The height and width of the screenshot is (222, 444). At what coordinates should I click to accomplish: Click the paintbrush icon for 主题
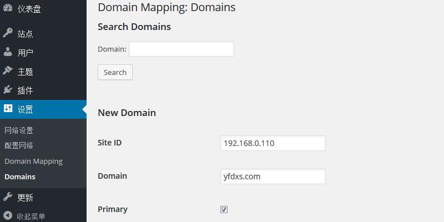pyautogui.click(x=8, y=71)
